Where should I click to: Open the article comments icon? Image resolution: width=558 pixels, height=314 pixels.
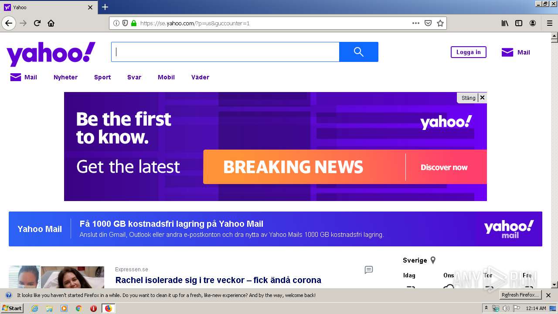[x=369, y=270]
